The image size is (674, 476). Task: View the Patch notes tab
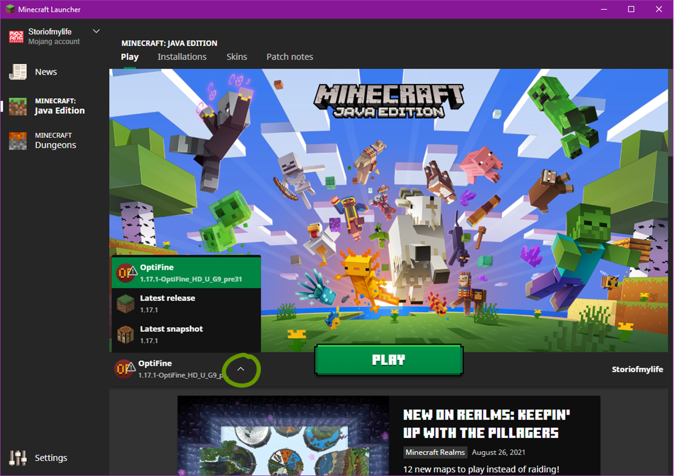coord(289,57)
